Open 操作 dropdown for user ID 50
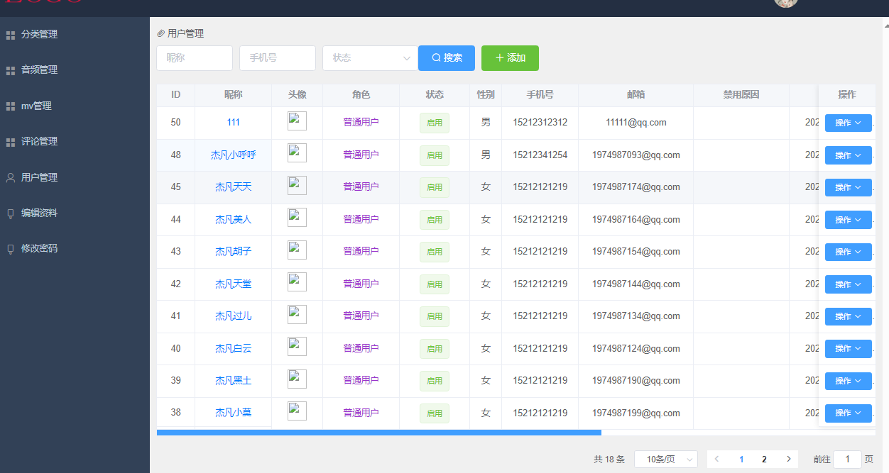This screenshot has width=889, height=473. pos(848,123)
